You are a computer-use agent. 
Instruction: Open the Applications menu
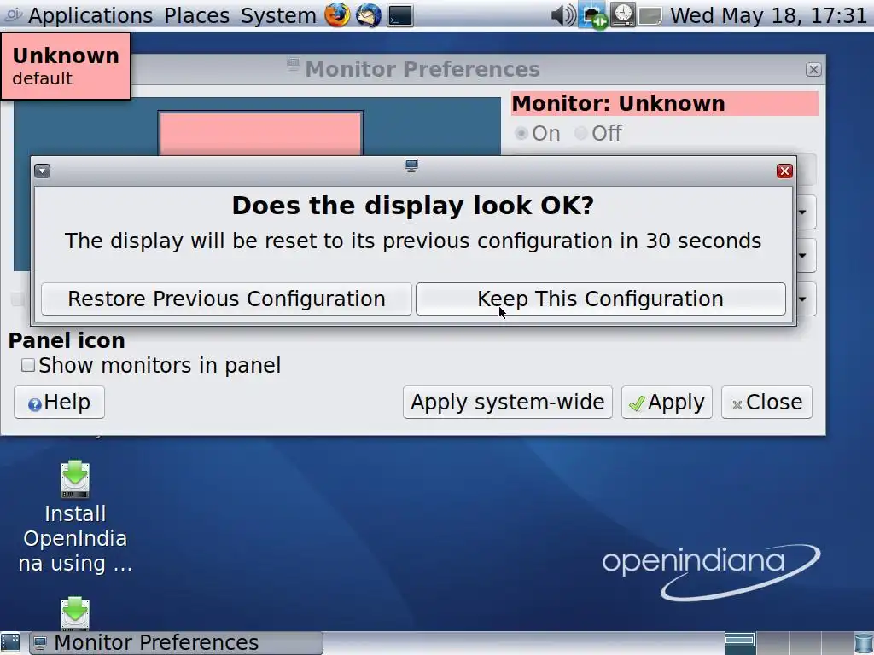click(x=90, y=15)
